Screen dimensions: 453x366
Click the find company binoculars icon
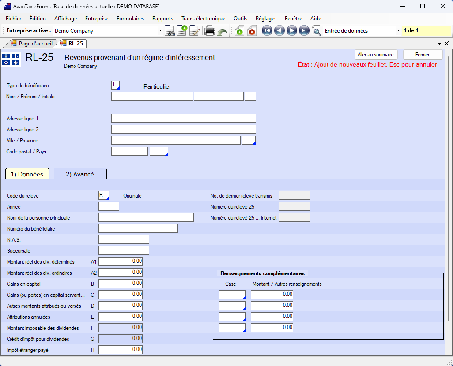pyautogui.click(x=170, y=31)
